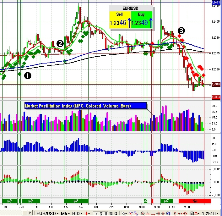Open the 1,2510 price dropdown
Image resolution: width=222 pixels, height=216 pixels.
210,213
